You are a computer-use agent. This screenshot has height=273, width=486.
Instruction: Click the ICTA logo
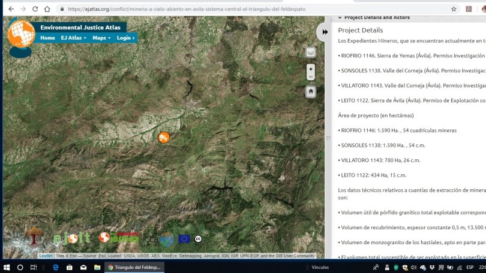pyautogui.click(x=160, y=239)
